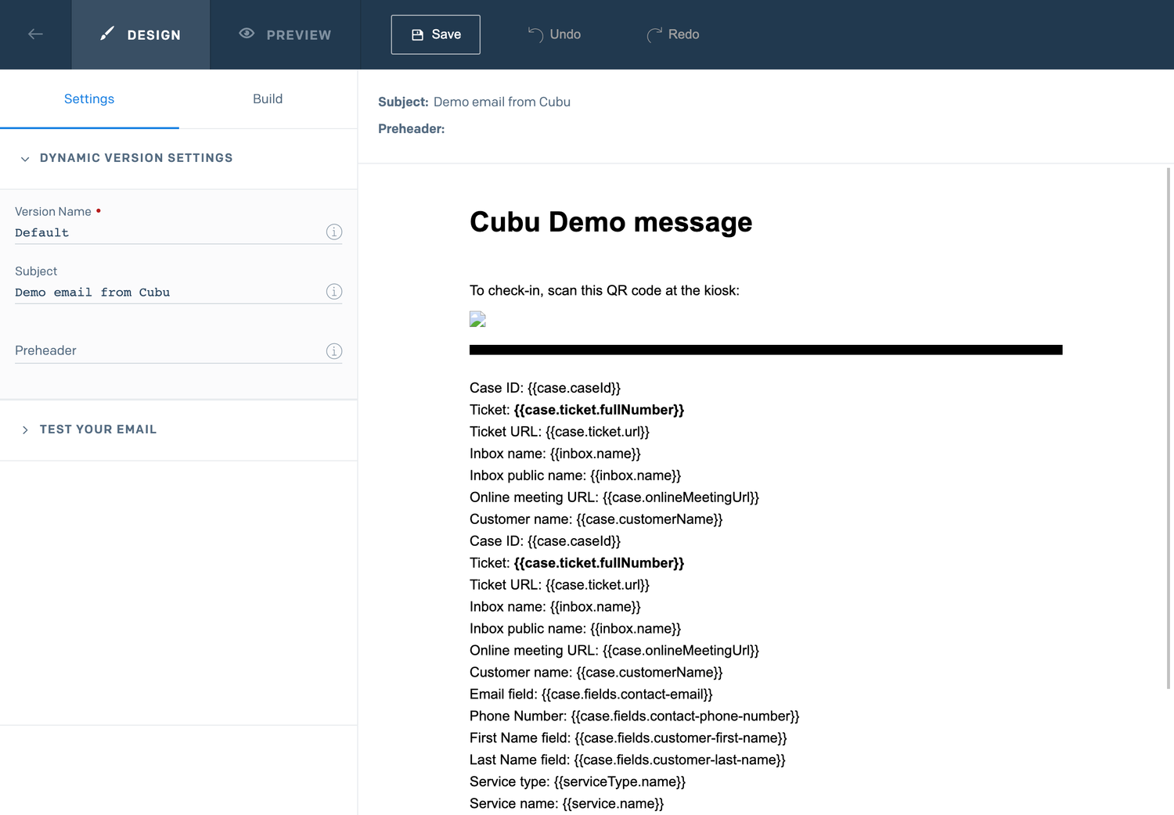Click 'Last Name field' template line

click(x=628, y=759)
